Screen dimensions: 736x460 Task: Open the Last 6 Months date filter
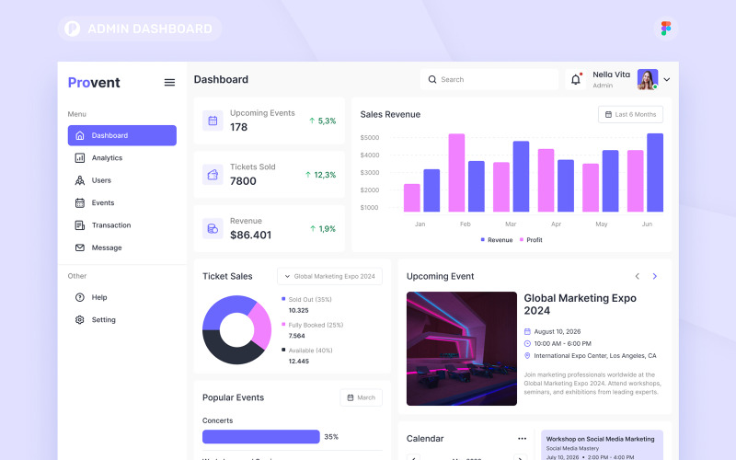[630, 114]
